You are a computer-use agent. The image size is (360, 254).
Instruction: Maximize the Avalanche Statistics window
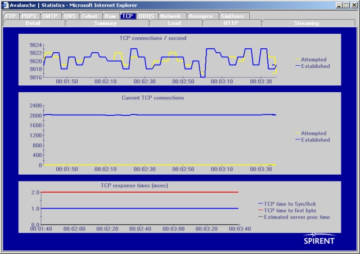pyautogui.click(x=346, y=5)
